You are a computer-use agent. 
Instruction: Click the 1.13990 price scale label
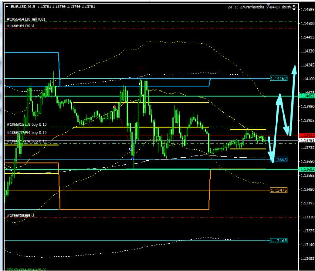coord(308,106)
